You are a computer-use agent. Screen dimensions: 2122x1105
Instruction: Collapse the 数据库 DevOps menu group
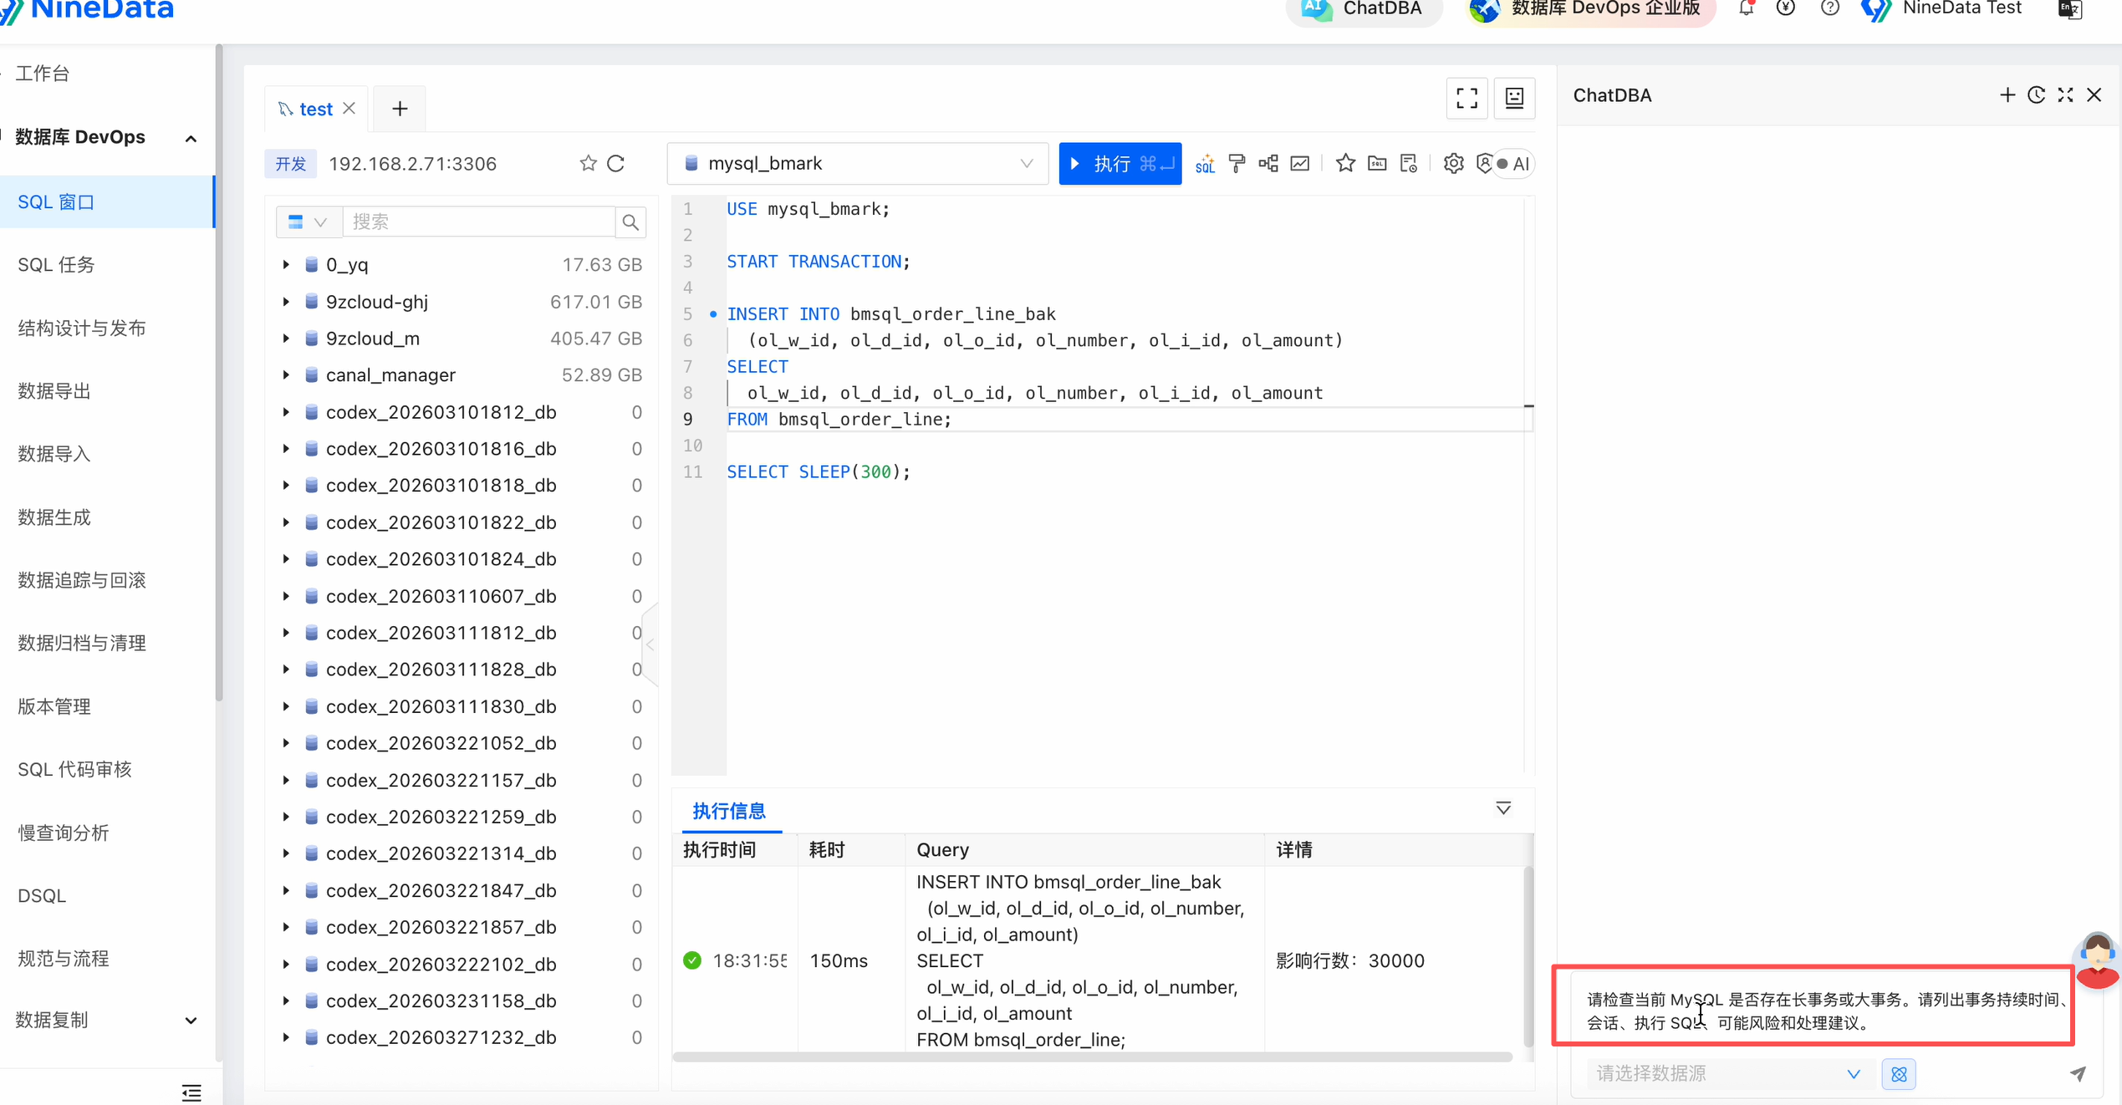click(191, 139)
